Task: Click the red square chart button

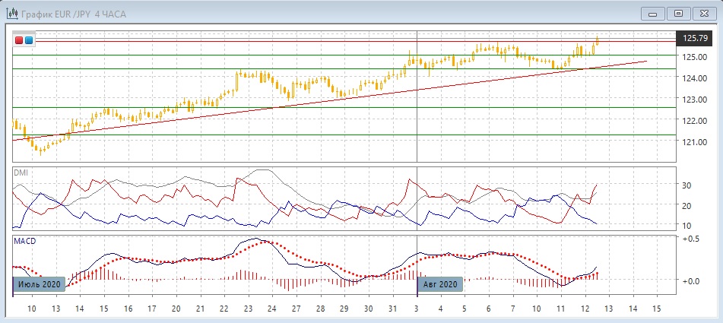Action: [x=19, y=40]
